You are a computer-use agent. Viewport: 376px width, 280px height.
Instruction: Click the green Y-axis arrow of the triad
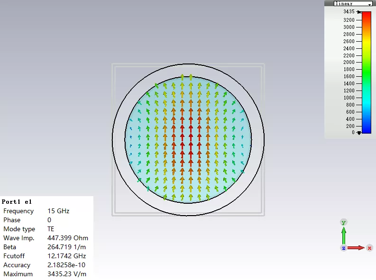(x=344, y=236)
